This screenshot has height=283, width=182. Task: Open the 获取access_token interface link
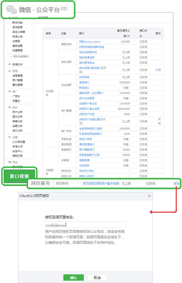[x=90, y=42]
